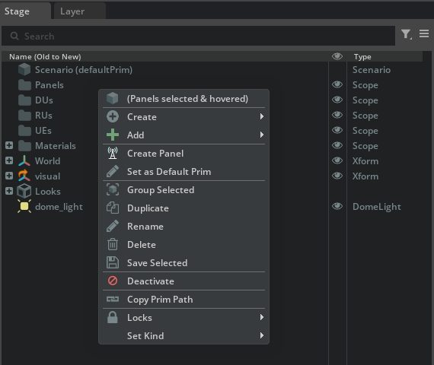Image resolution: width=434 pixels, height=365 pixels.
Task: Click the Type column header
Action: (362, 57)
